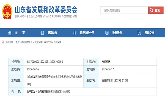Click the 山东省发展和改革委员会 site title
This screenshot has width=165, height=99.
point(46,9)
